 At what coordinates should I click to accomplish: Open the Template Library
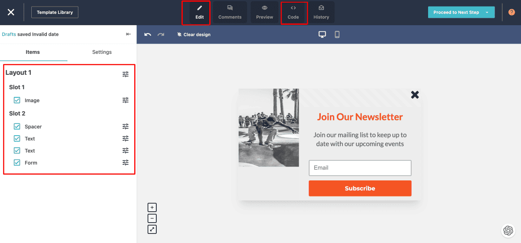[55, 12]
